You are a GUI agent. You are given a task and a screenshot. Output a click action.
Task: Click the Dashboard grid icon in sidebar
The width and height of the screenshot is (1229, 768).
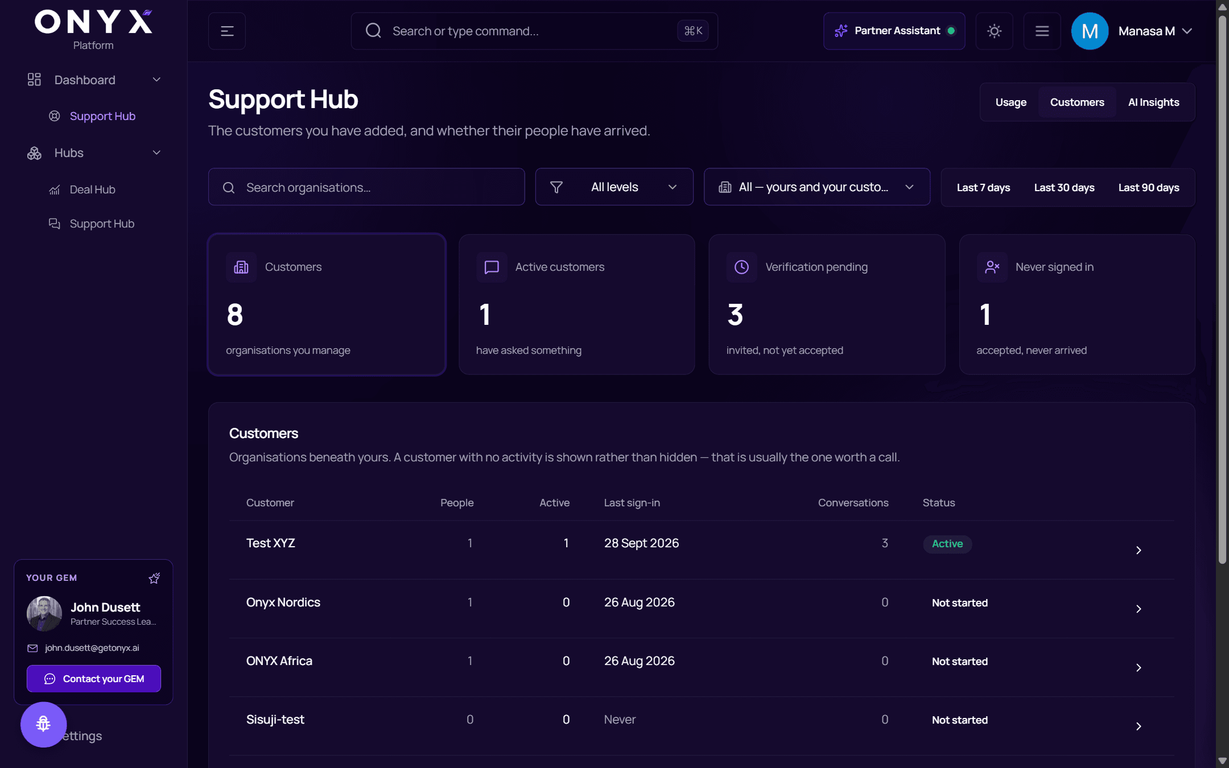pos(34,80)
